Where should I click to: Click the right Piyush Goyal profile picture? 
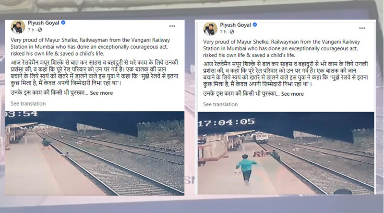pos(210,29)
